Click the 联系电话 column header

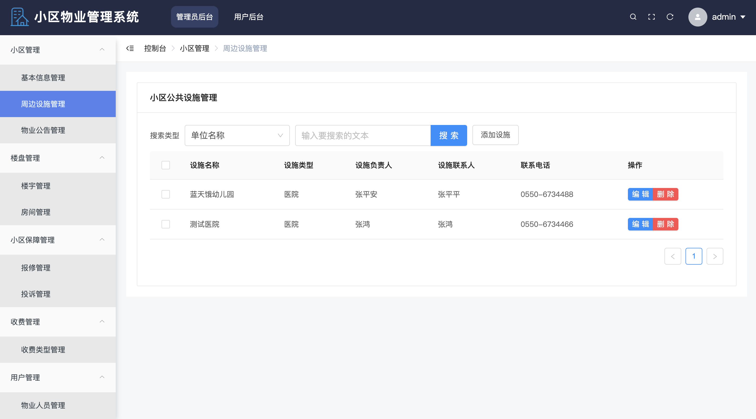pyautogui.click(x=535, y=165)
